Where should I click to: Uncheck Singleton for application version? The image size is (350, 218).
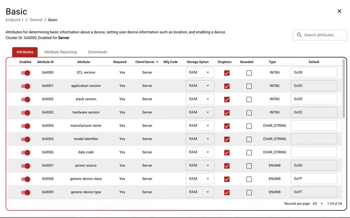pyautogui.click(x=227, y=86)
